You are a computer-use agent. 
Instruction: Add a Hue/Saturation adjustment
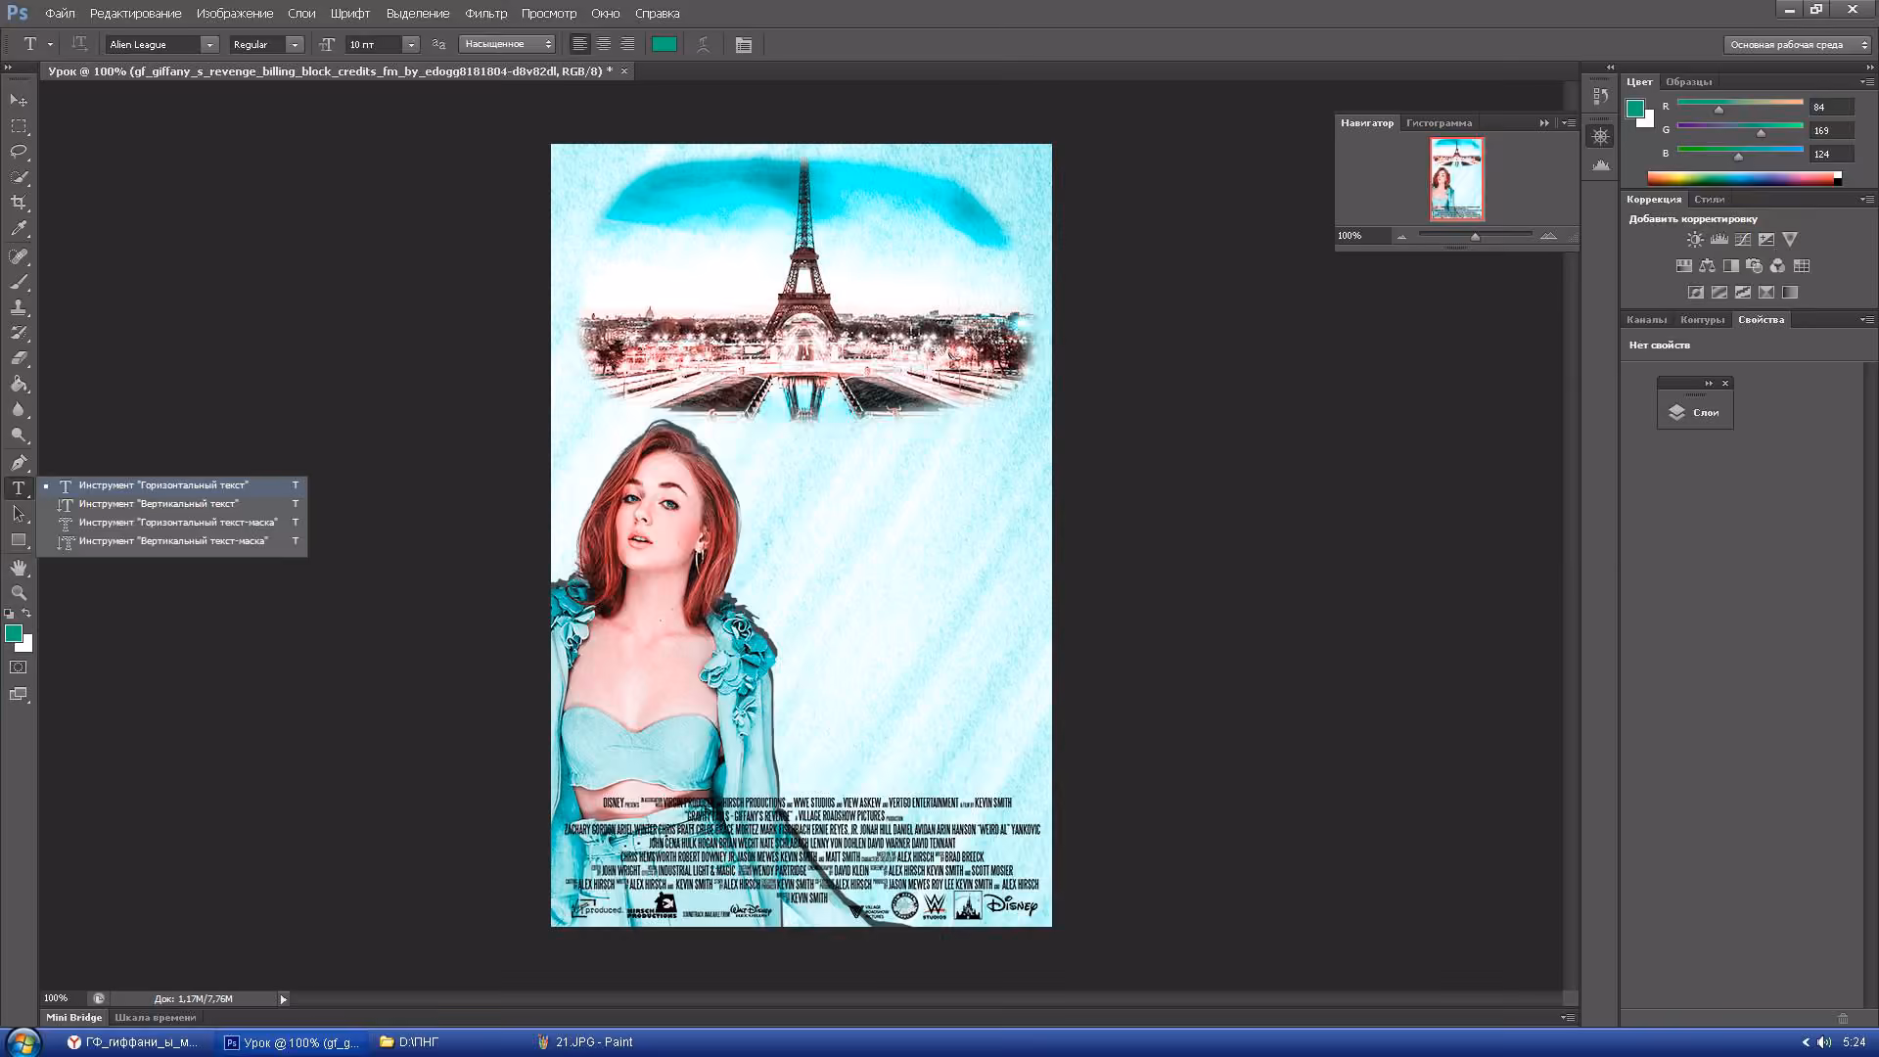pos(1683,266)
